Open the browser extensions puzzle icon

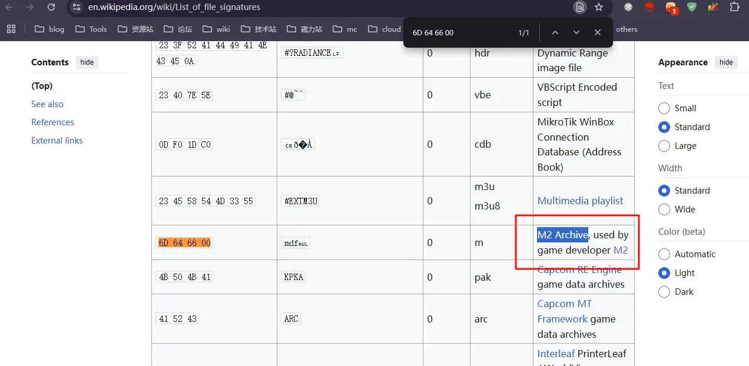click(x=734, y=8)
